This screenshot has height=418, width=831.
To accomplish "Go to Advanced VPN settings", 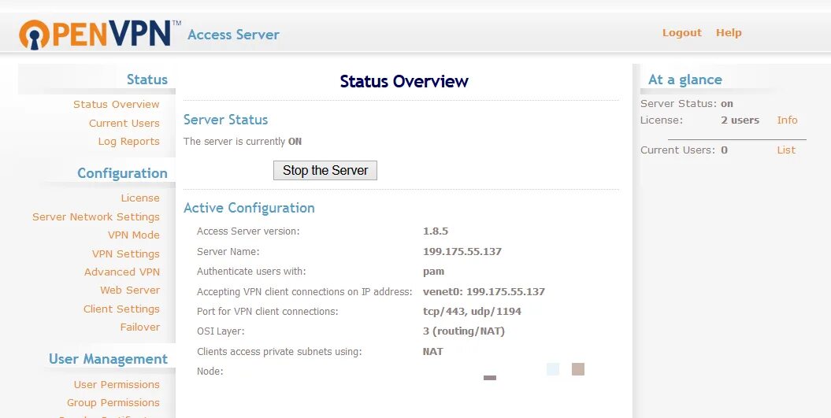I will coord(122,272).
